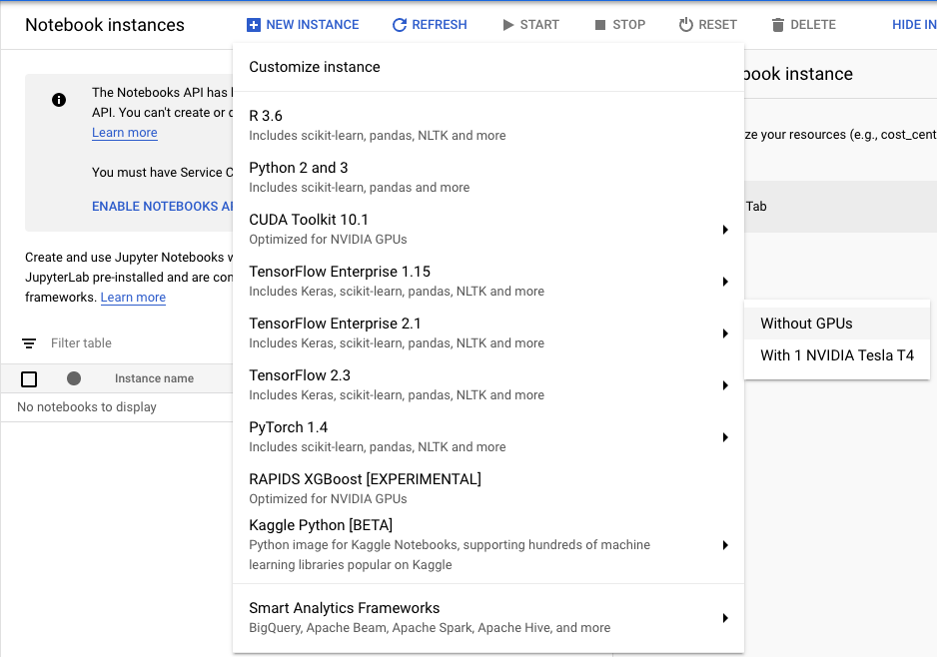Viewport: 937px width, 657px height.
Task: Click the Reset power icon
Action: coord(686,25)
